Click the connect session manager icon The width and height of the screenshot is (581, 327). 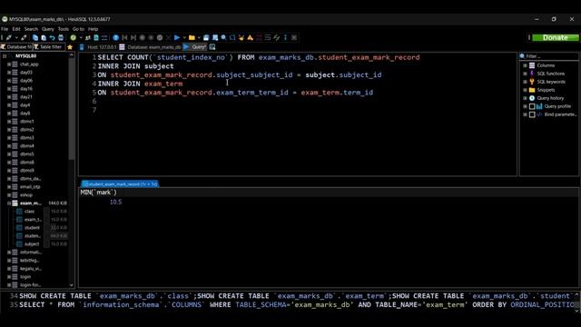pos(9,38)
